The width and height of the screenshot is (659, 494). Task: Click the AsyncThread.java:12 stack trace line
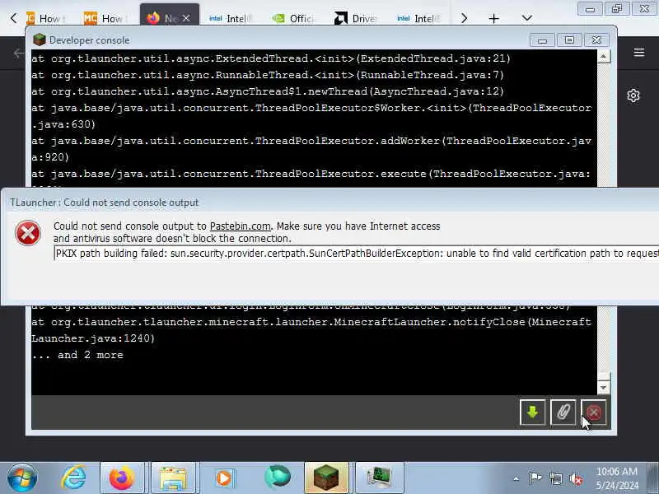267,91
